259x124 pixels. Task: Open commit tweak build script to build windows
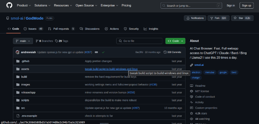pos(111,69)
